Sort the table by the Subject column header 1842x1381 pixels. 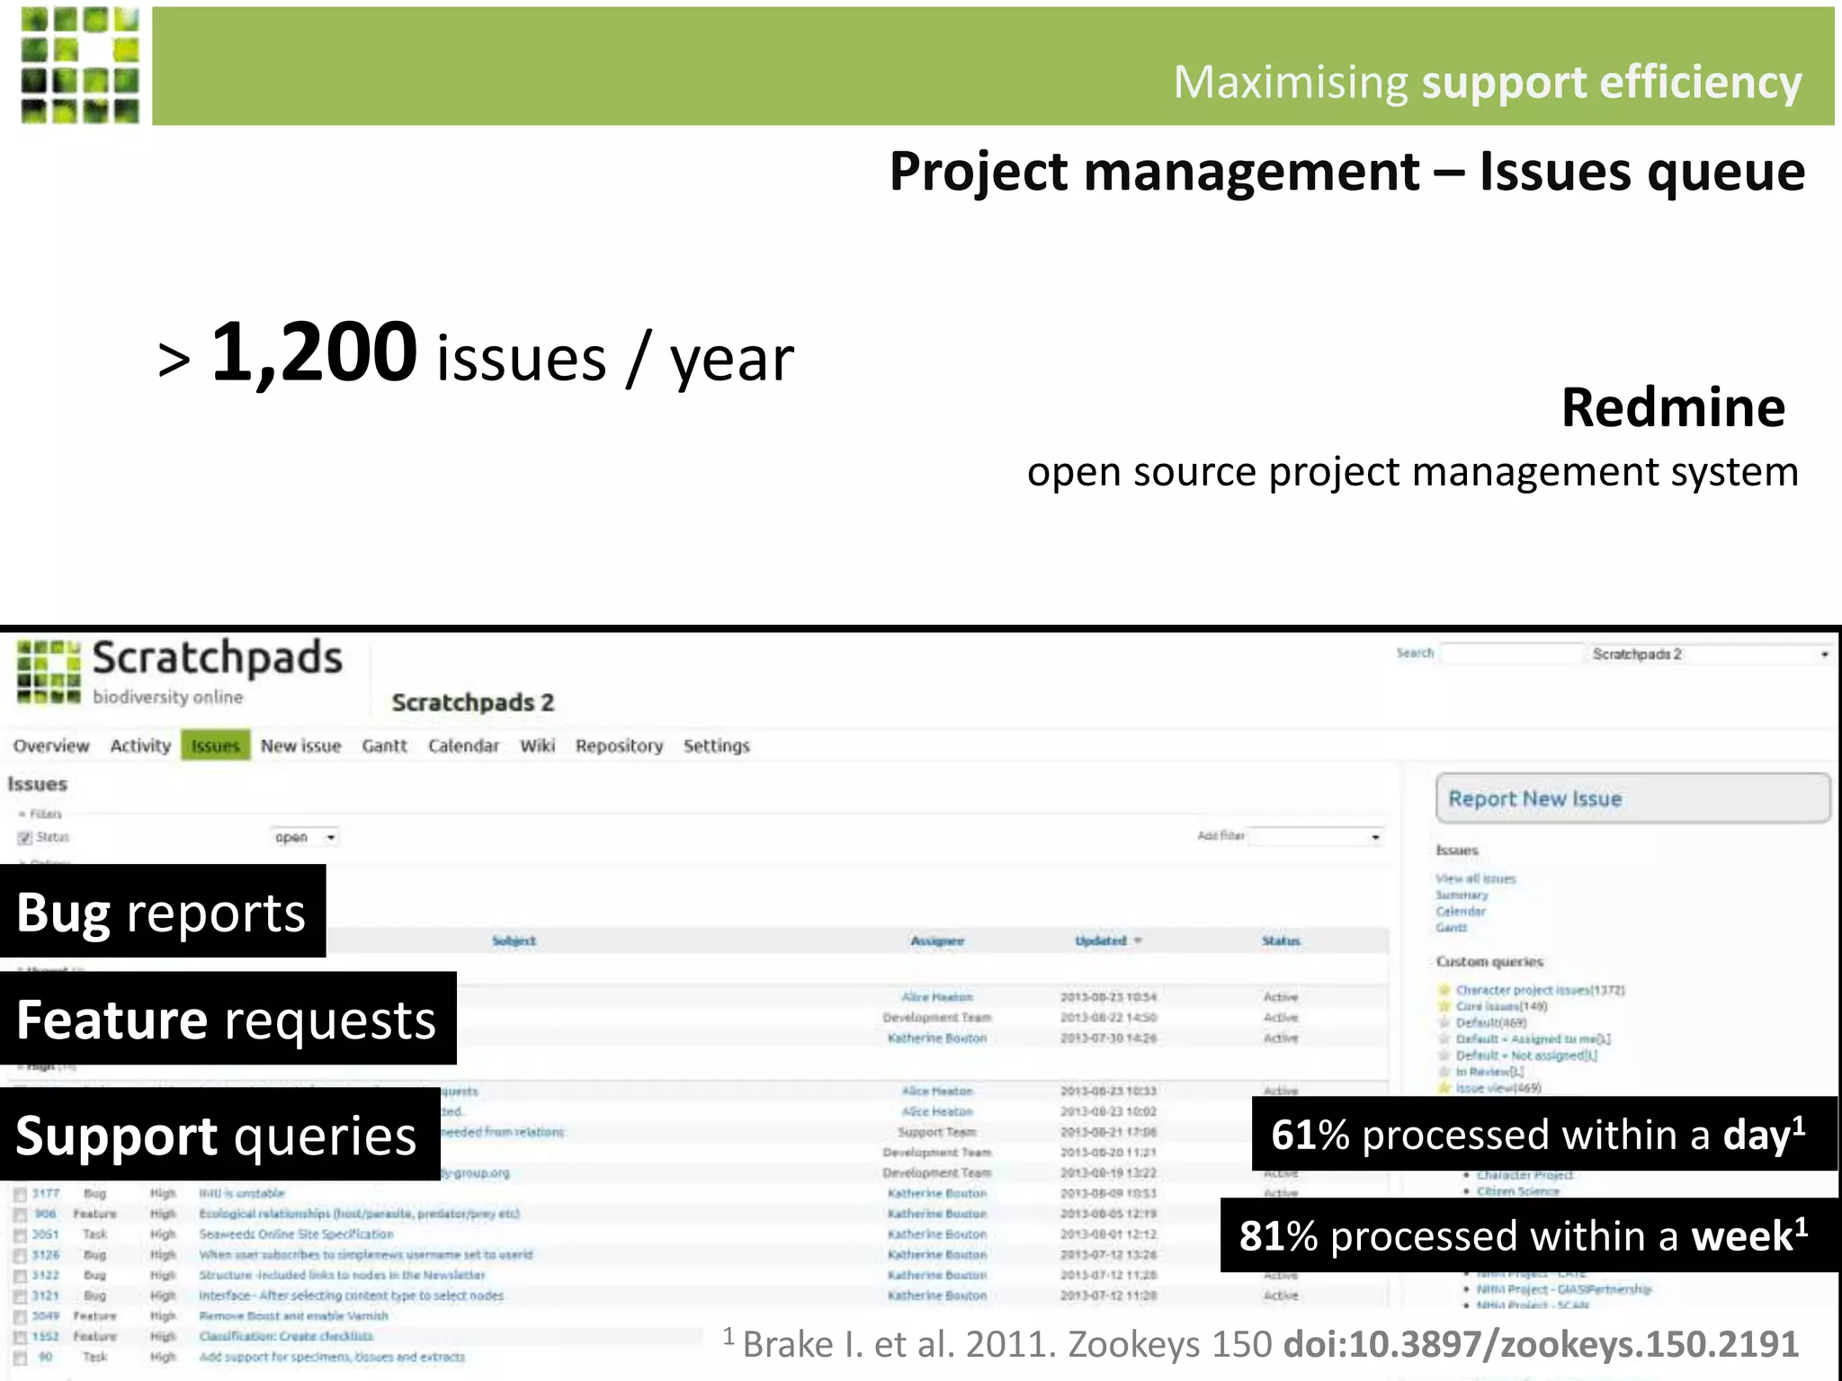(x=514, y=940)
